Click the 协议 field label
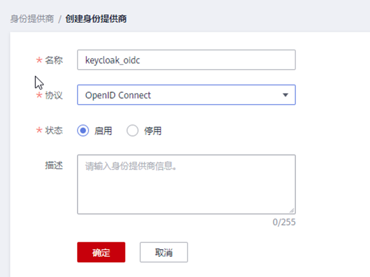Image resolution: width=370 pixels, height=277 pixels. pyautogui.click(x=54, y=95)
